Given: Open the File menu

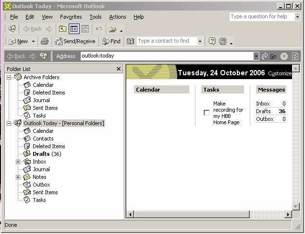Looking at the screenshot, I should point(14,17).
